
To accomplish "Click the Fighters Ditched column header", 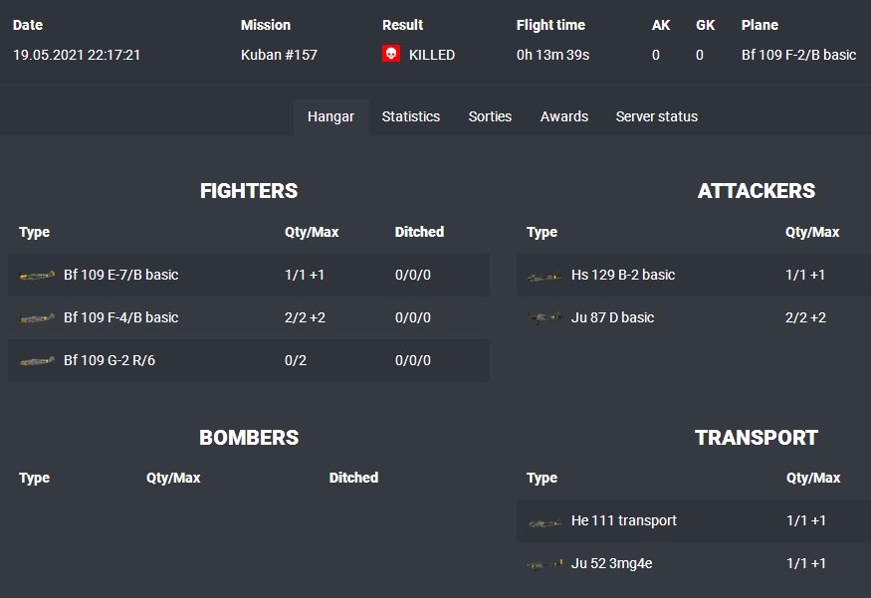I will point(419,232).
